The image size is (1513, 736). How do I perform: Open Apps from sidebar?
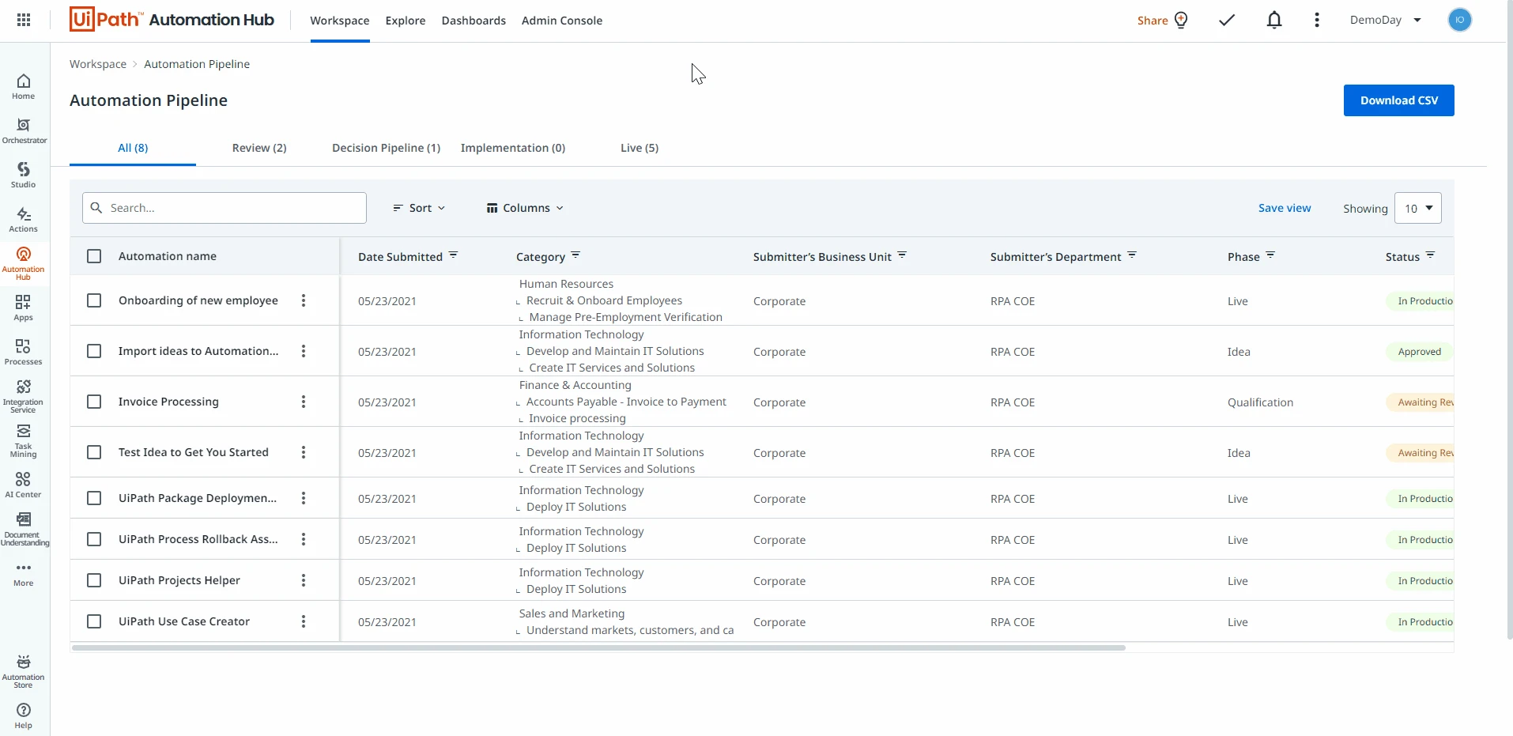tap(24, 308)
